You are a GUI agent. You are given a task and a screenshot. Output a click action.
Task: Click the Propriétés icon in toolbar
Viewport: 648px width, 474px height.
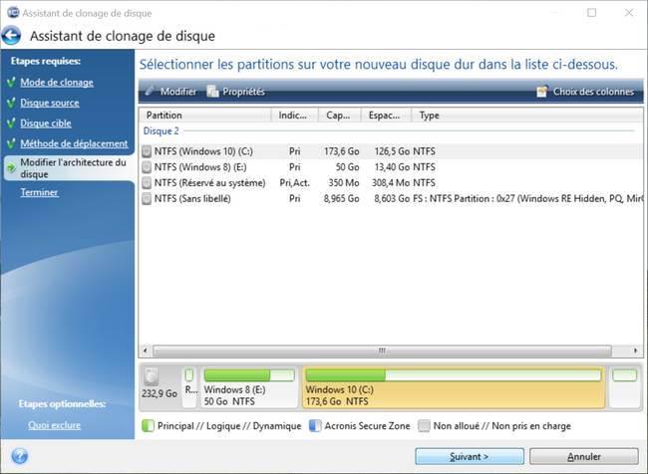click(212, 91)
